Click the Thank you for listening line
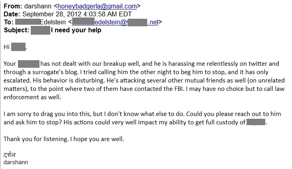The height and width of the screenshot is (169, 292). [x=64, y=139]
